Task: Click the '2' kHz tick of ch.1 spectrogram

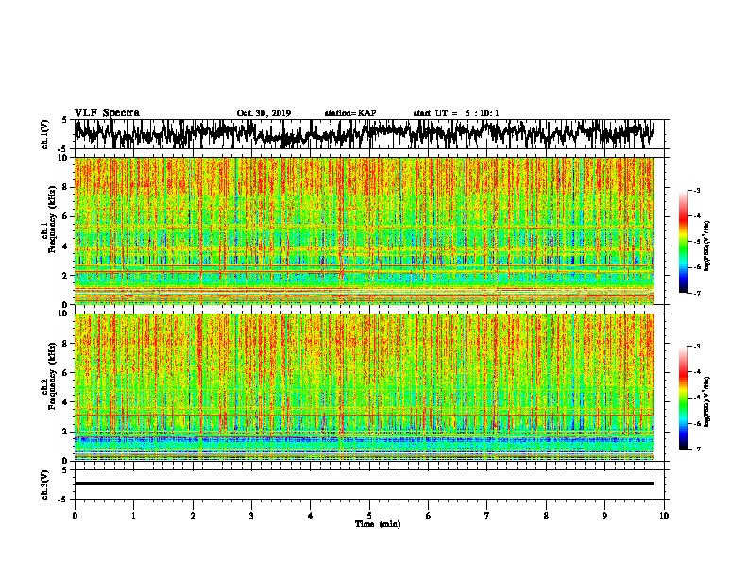Action: point(66,275)
